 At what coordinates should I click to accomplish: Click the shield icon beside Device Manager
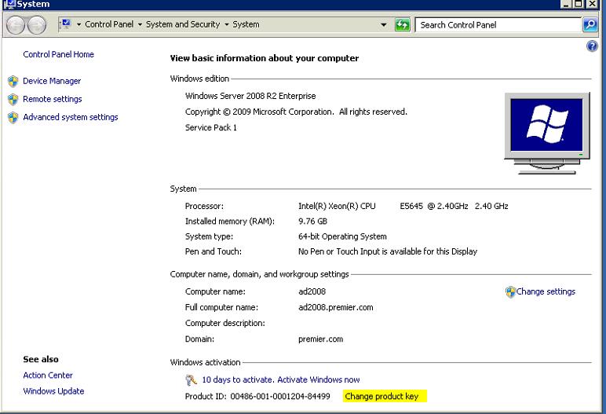[x=13, y=81]
